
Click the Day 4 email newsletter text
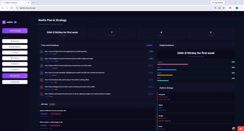[75, 73]
